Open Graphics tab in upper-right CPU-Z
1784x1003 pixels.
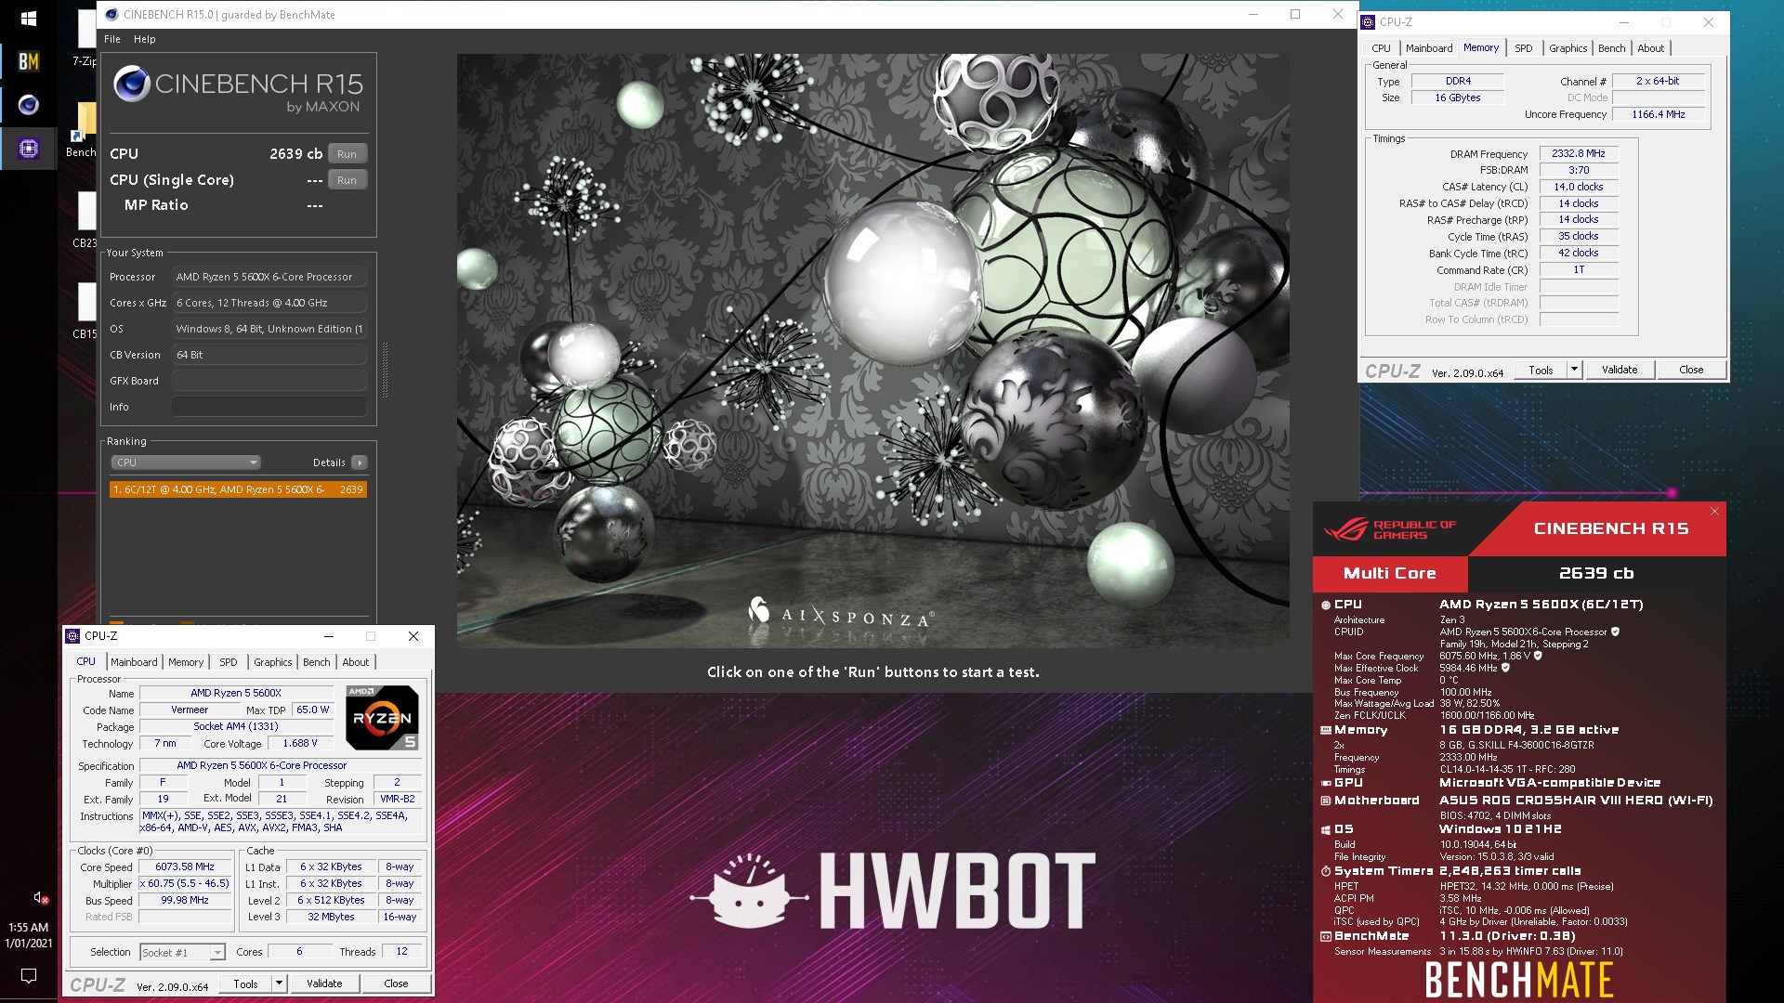click(x=1568, y=48)
